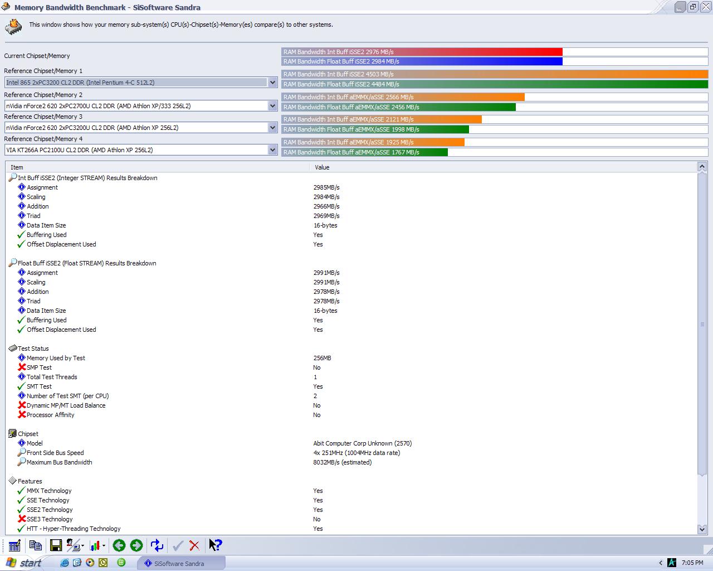Viewport: 713px width, 571px height.
Task: Click the red X cancel icon
Action: coord(194,545)
